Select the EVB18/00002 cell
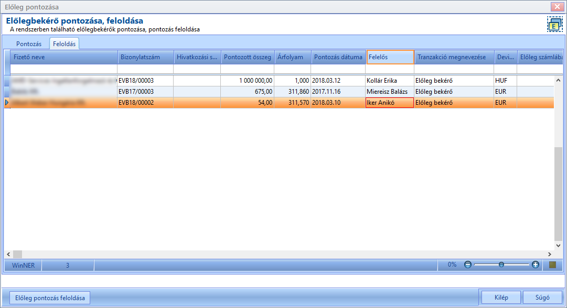Screen dimensions: 567x308 pyautogui.click(x=145, y=103)
